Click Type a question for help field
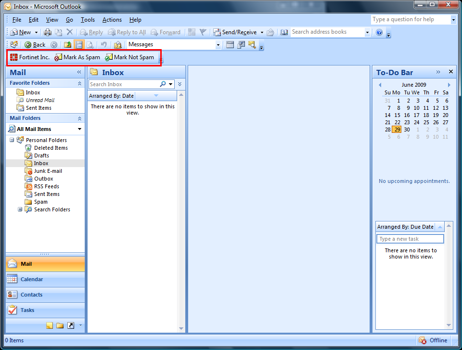Viewport: 462px width, 350px height. click(x=411, y=19)
